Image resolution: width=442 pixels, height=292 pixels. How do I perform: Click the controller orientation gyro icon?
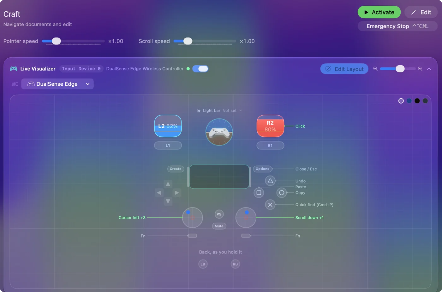point(219,132)
